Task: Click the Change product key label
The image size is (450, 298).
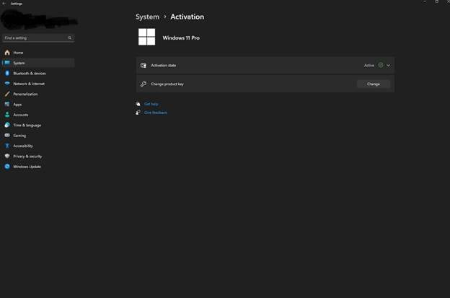Action: tap(167, 84)
